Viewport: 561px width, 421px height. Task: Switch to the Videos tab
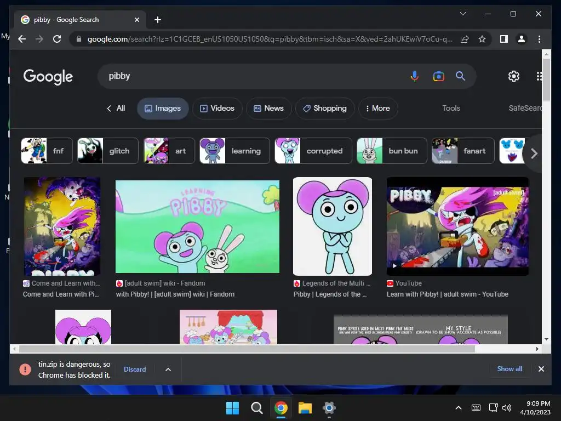tap(217, 109)
